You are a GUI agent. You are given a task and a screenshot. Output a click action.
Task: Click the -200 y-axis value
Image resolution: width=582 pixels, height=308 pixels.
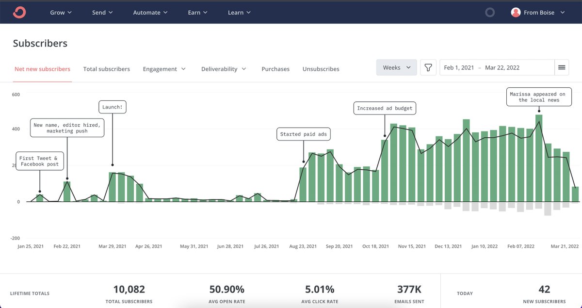[x=16, y=238]
